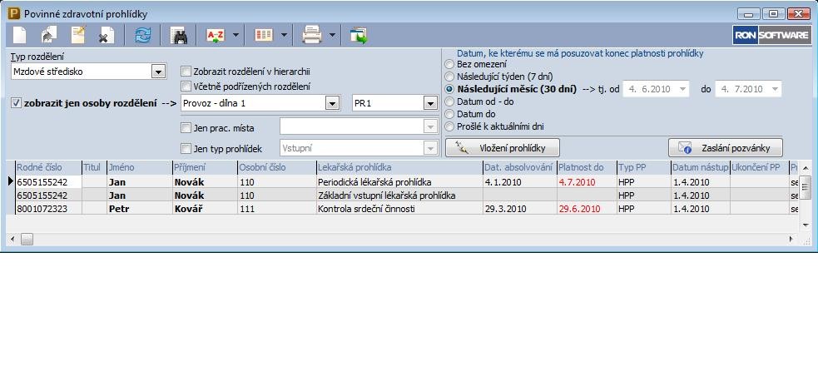This screenshot has width=818, height=366.
Task: Open the Provoz - dílna 1 dropdown
Action: (332, 103)
